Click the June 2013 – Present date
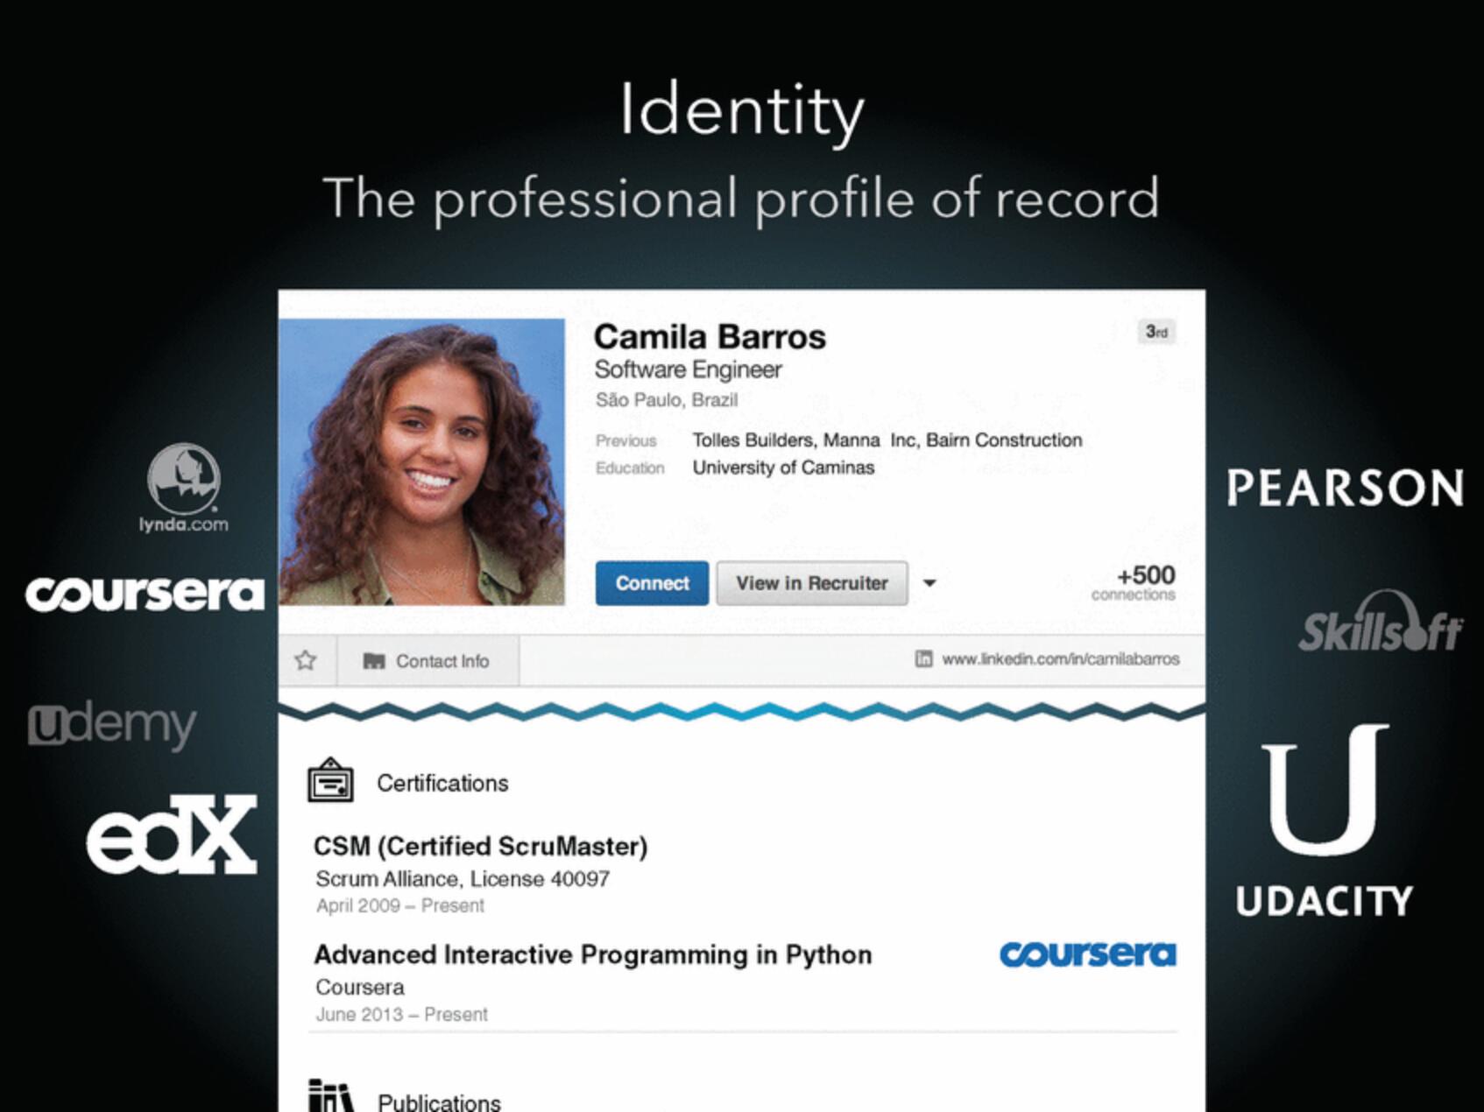The width and height of the screenshot is (1484, 1112). [x=401, y=1015]
